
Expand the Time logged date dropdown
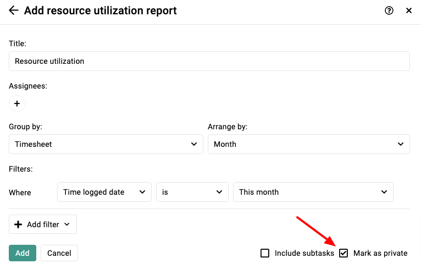(x=104, y=192)
